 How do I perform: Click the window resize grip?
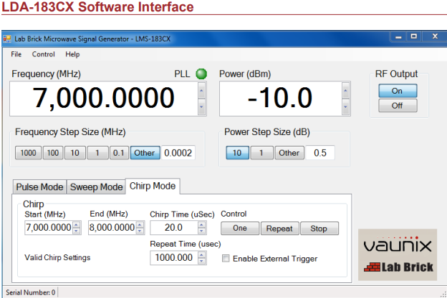[443, 294]
